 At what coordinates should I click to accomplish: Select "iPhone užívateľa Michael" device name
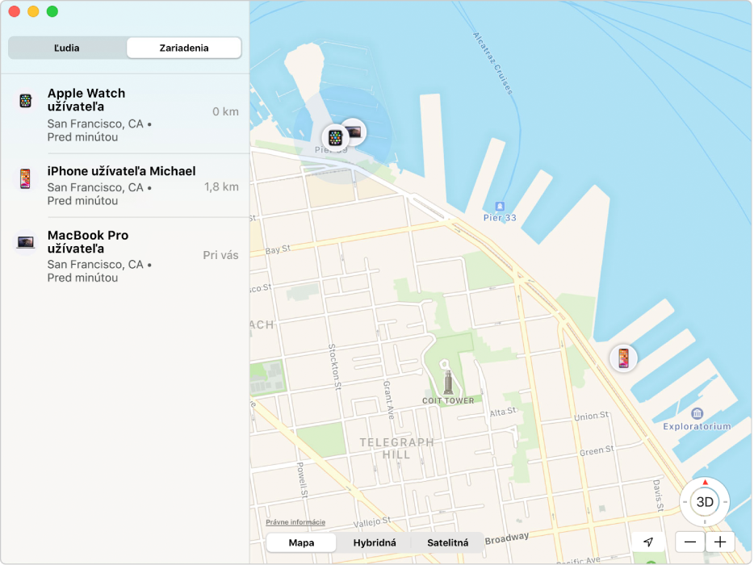(121, 171)
